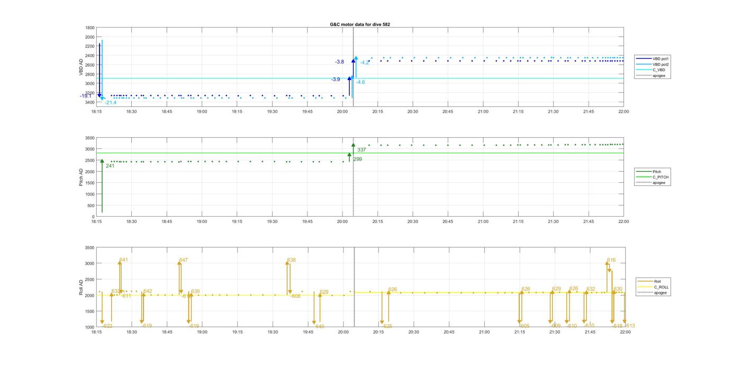Click the '-622' annotation in the Roll plot
Image resolution: width=741 pixels, height=367 pixels.
pos(107,326)
